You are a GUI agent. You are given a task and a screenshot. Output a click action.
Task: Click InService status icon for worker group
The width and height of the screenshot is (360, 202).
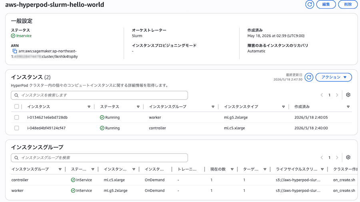pos(73,190)
